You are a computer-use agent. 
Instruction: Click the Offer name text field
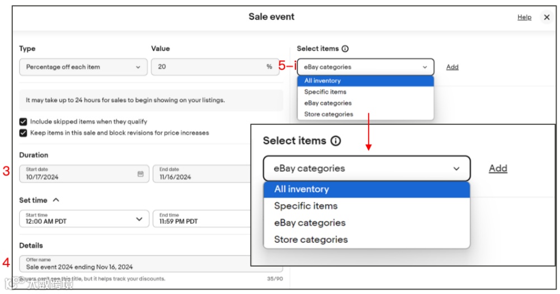[134, 264]
